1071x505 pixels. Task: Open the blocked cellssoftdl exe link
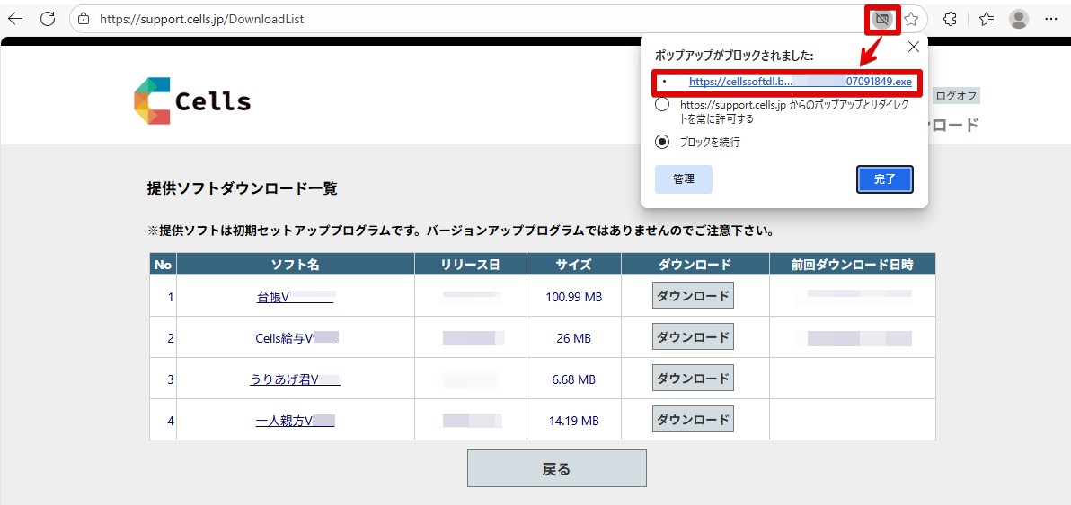800,82
